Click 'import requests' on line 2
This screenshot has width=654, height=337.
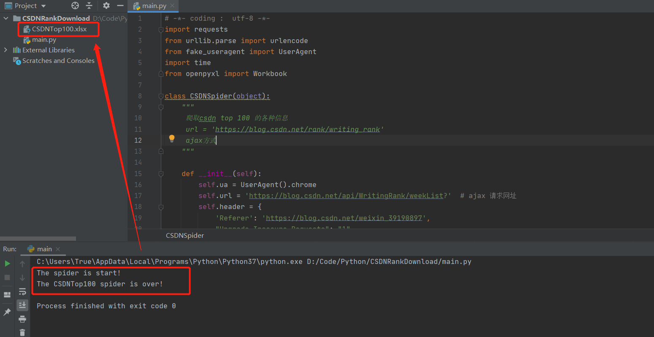(196, 30)
